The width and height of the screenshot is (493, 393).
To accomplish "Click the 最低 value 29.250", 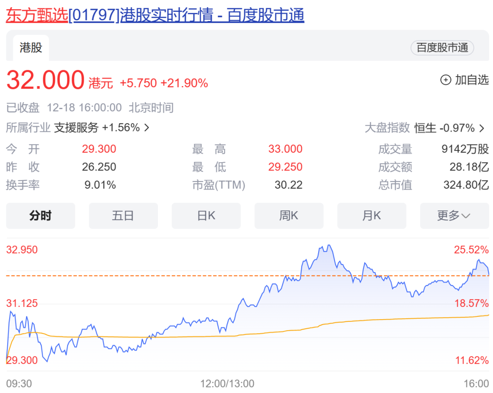I will click(285, 167).
